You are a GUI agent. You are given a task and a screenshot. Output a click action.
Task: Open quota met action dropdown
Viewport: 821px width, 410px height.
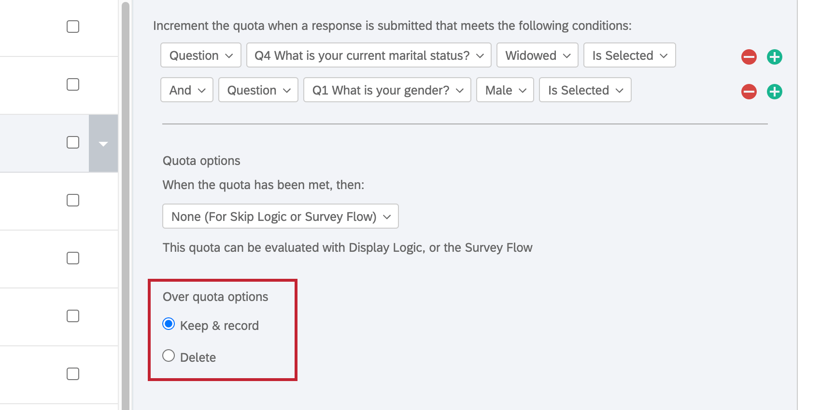pyautogui.click(x=281, y=216)
